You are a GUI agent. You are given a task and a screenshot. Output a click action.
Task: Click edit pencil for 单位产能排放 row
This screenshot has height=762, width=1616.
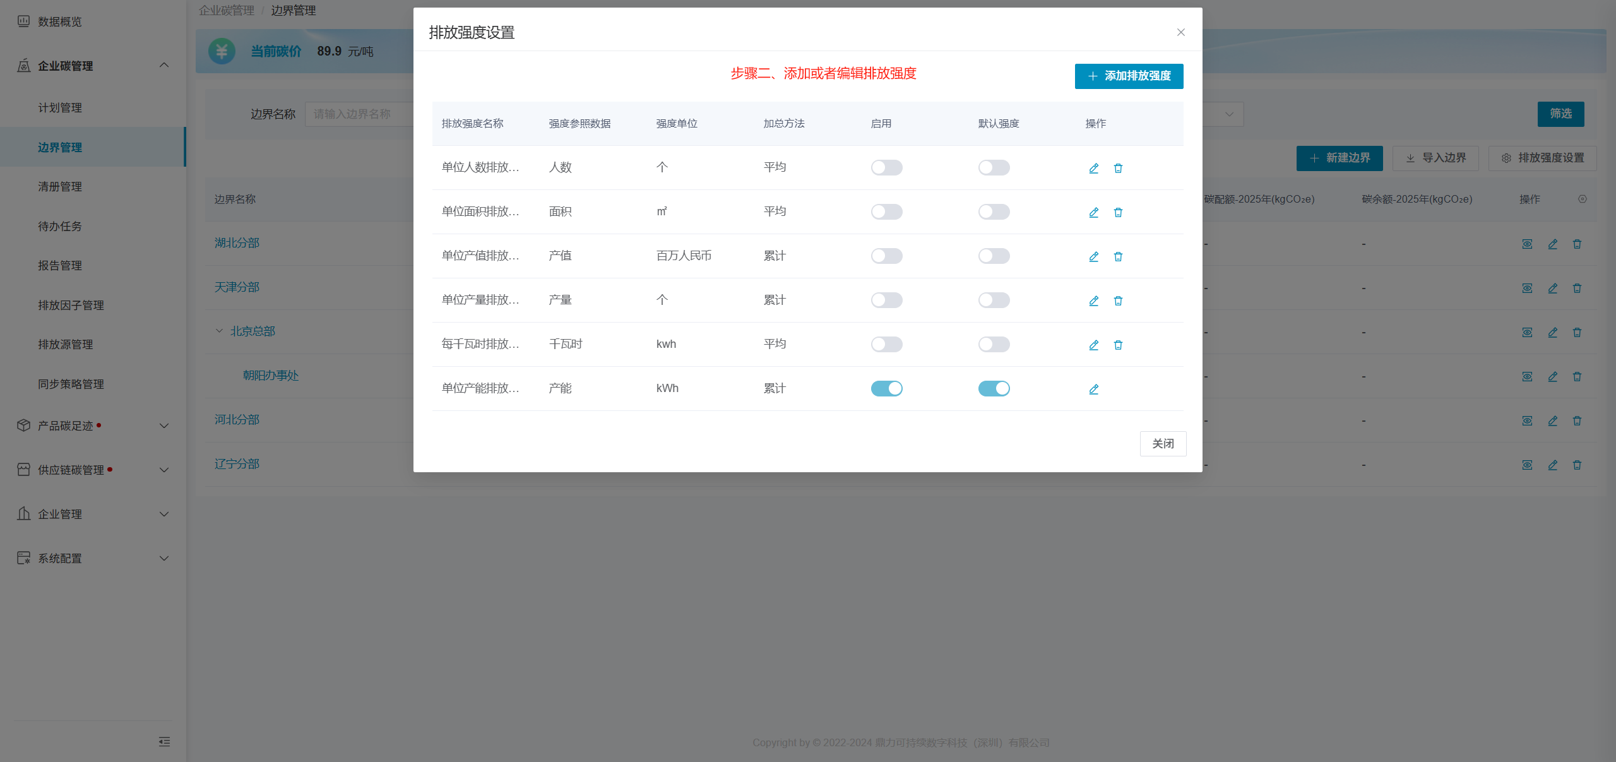pyautogui.click(x=1093, y=389)
